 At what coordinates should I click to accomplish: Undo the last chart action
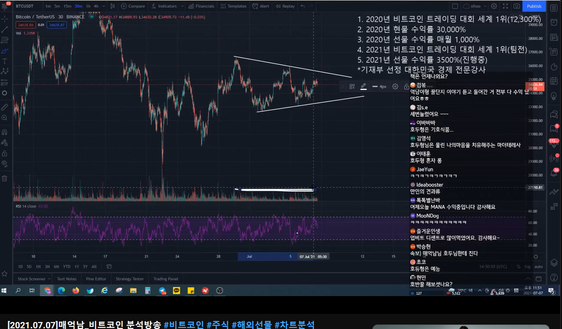[x=302, y=6]
